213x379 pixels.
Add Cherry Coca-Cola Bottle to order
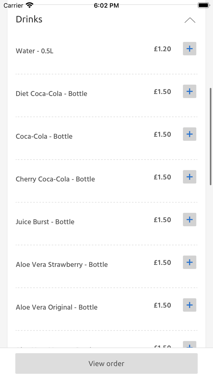point(189,177)
